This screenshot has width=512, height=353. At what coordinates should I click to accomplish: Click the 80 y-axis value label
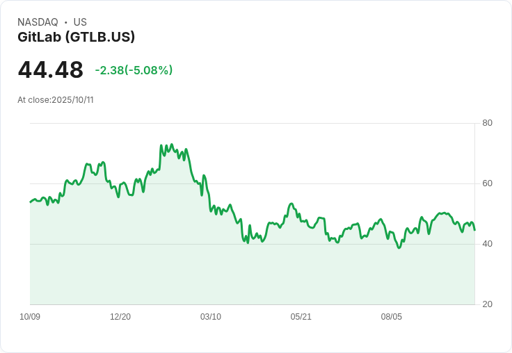[x=487, y=123]
